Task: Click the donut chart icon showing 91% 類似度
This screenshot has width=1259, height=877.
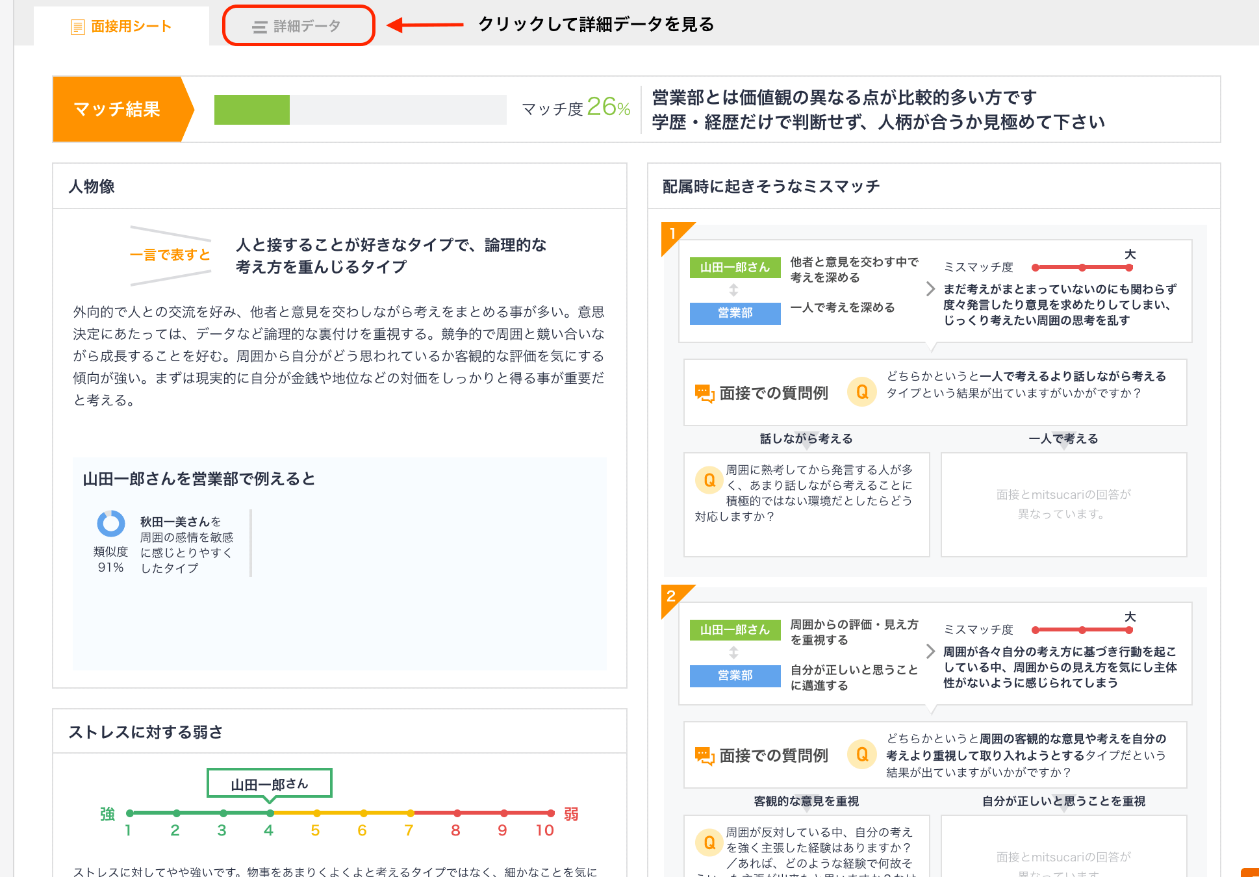Action: [x=110, y=522]
